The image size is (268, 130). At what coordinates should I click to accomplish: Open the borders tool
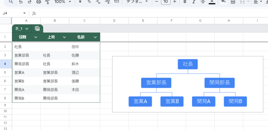233,2
